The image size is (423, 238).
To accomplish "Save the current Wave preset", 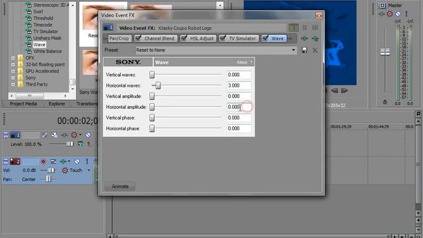I will tap(304, 50).
